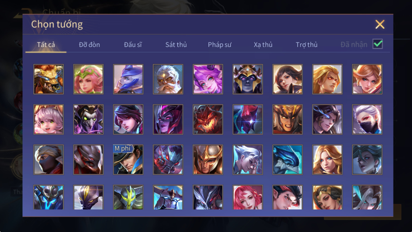Viewport: 412px width, 232px height.
Task: Open the Sát thủ tab
Action: tap(176, 45)
